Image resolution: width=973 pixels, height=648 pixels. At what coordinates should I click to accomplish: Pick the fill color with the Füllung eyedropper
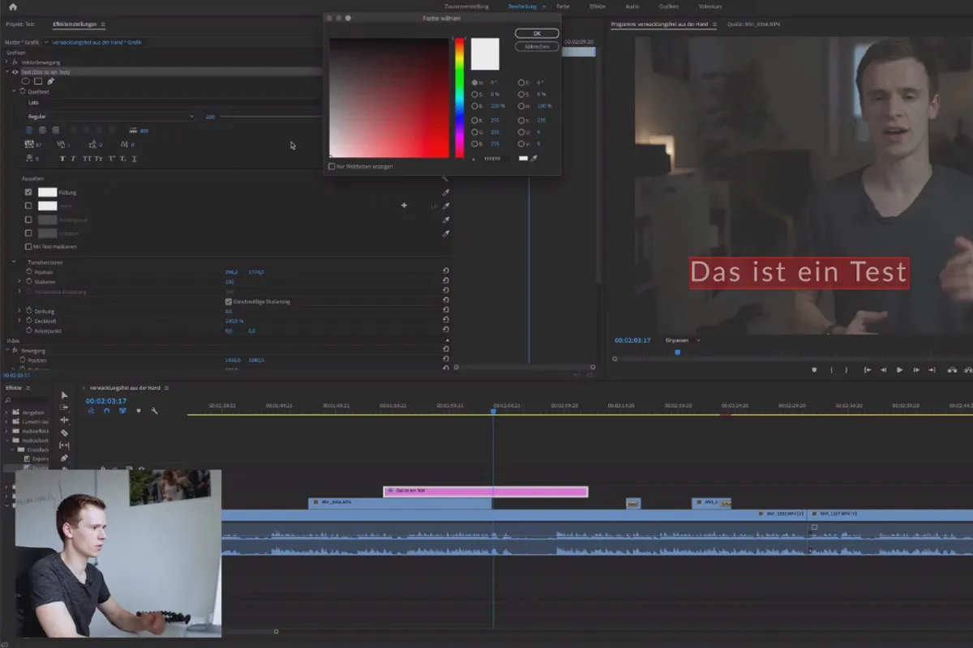[445, 193]
